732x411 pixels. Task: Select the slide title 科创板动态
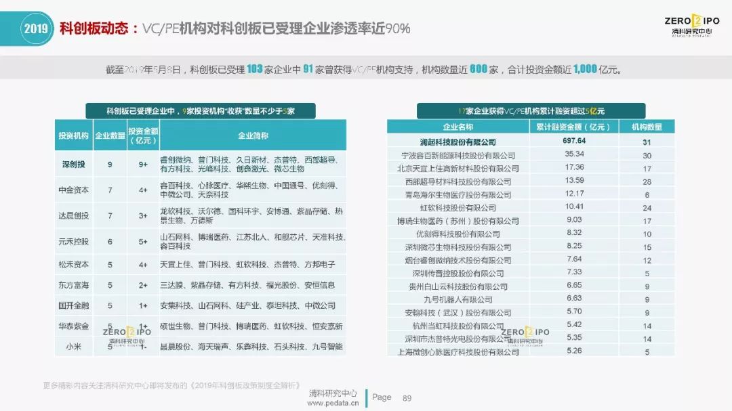click(x=95, y=28)
